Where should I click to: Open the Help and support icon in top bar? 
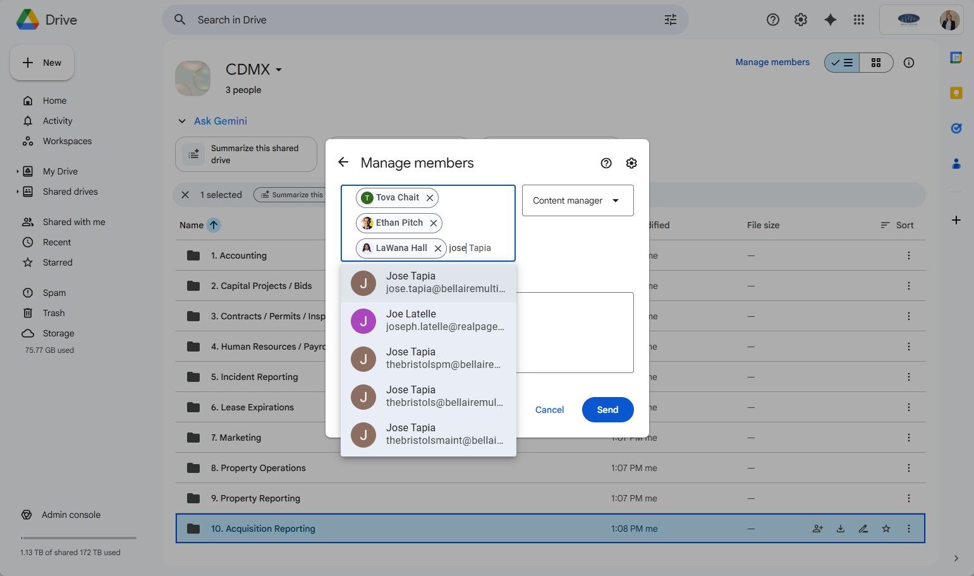(772, 20)
